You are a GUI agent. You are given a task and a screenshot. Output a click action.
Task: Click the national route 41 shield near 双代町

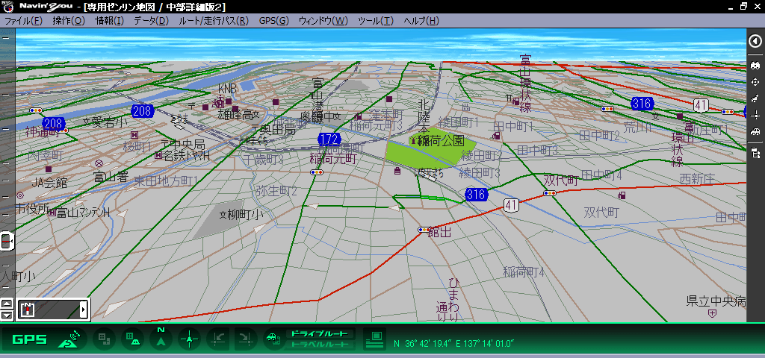[x=511, y=206]
